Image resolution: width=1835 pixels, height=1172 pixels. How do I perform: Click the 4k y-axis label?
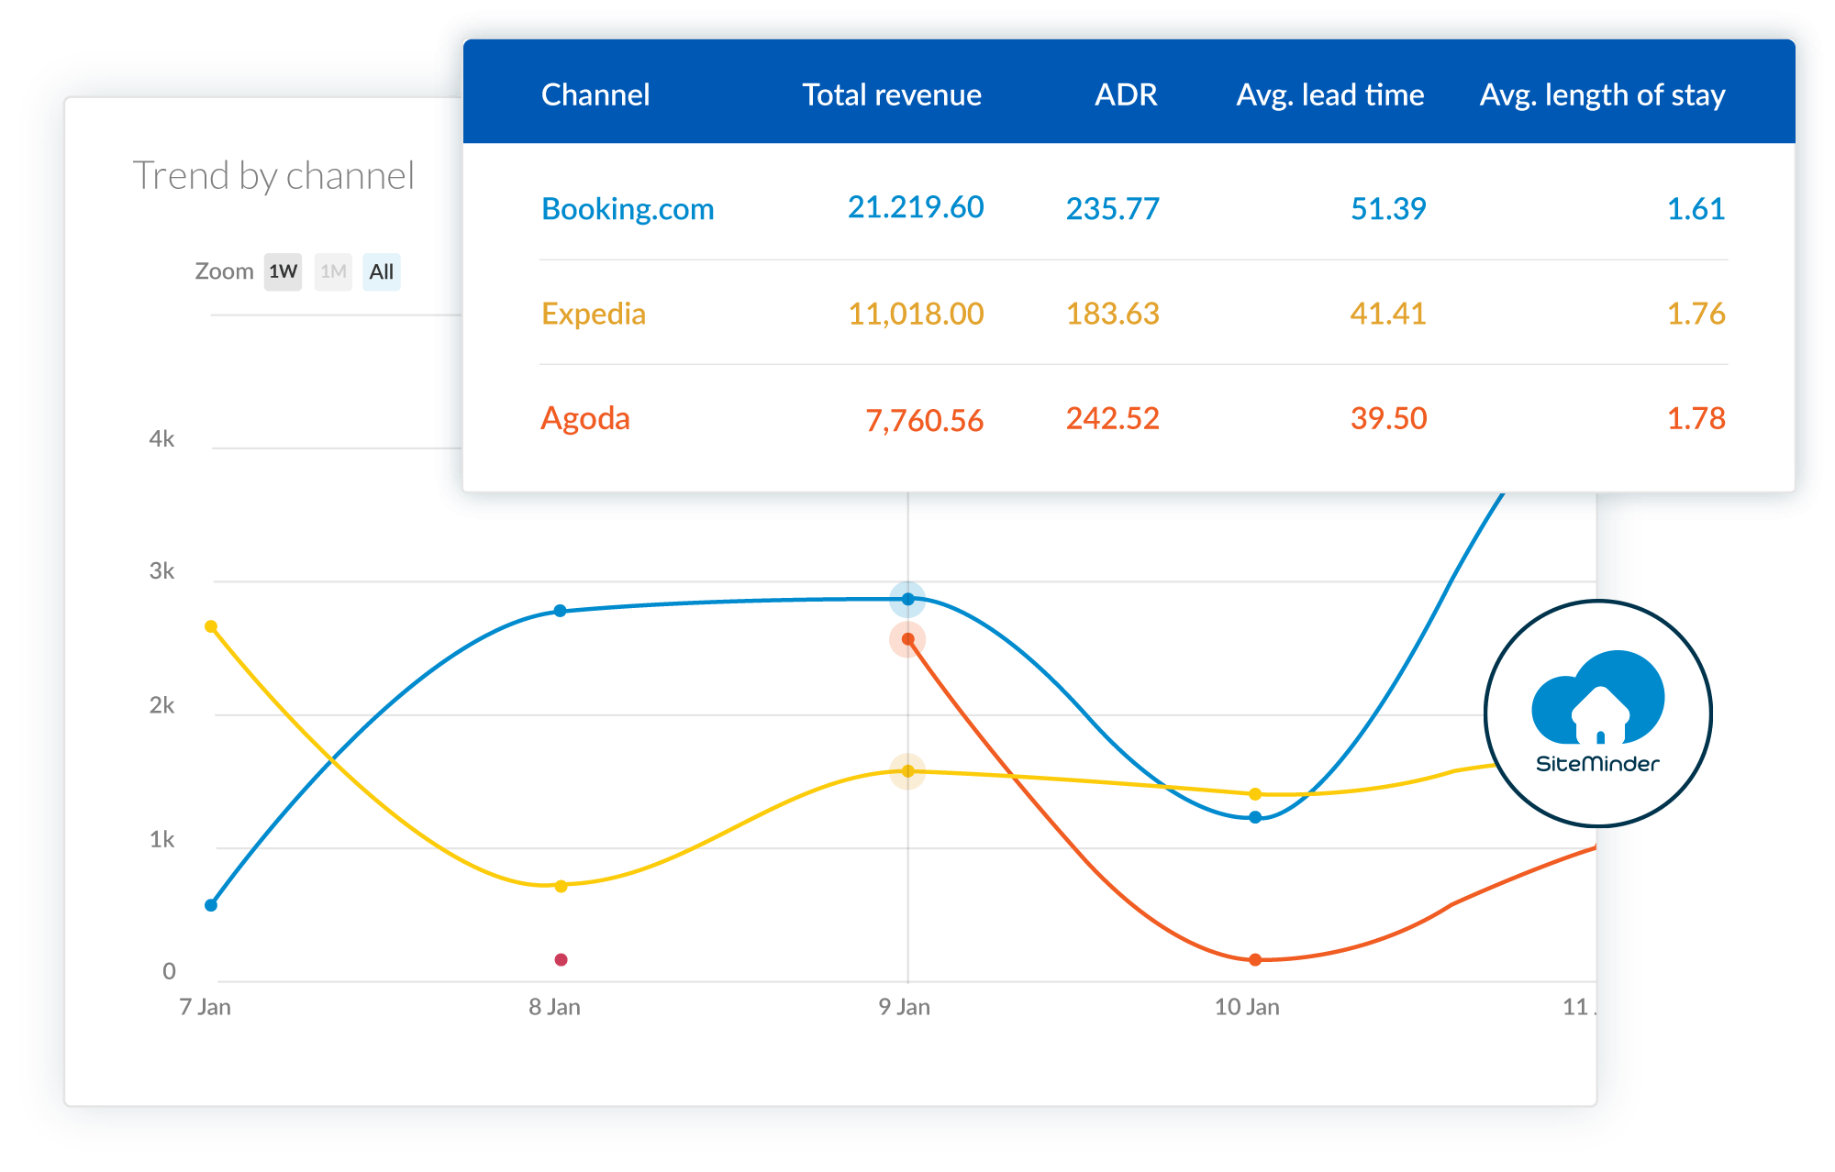pyautogui.click(x=161, y=439)
